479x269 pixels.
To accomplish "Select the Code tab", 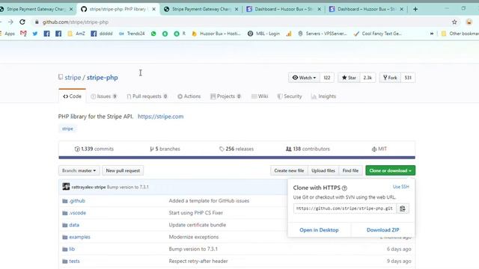I will [x=72, y=96].
